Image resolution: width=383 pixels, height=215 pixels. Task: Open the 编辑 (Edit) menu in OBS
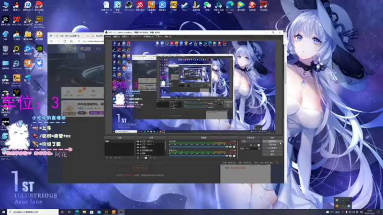[116, 37]
